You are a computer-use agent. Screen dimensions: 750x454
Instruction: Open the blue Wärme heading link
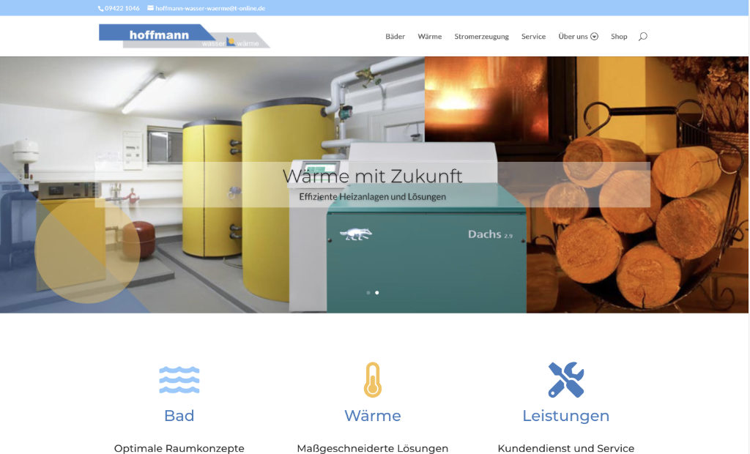pos(373,416)
